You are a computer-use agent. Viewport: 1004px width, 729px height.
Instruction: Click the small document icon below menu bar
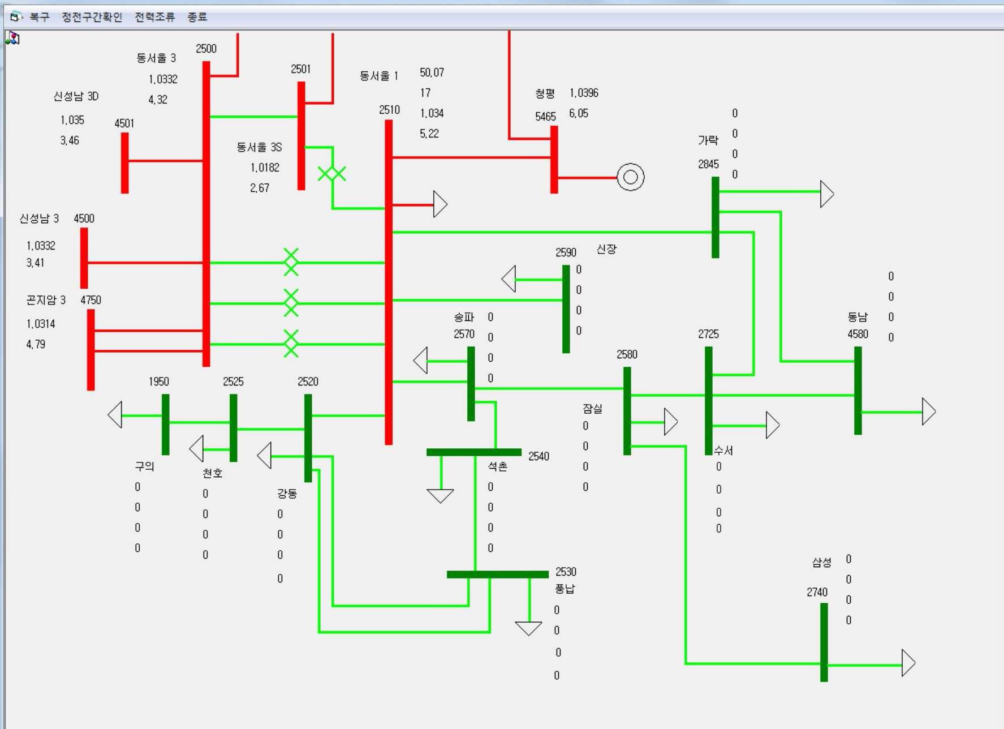coord(12,38)
